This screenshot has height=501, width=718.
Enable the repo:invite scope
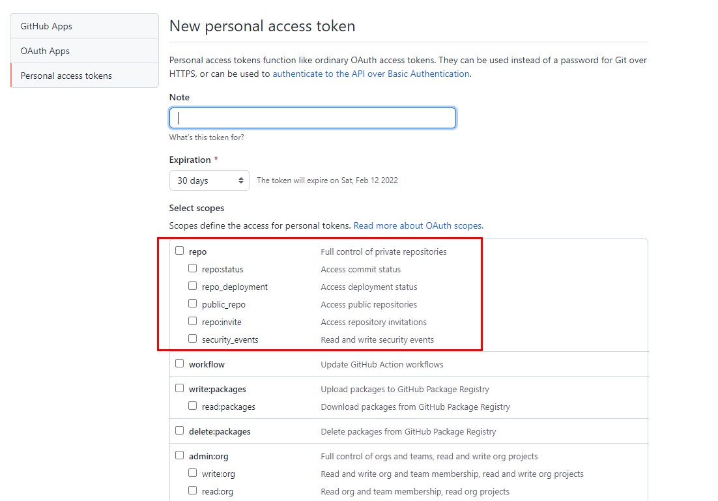[193, 321]
